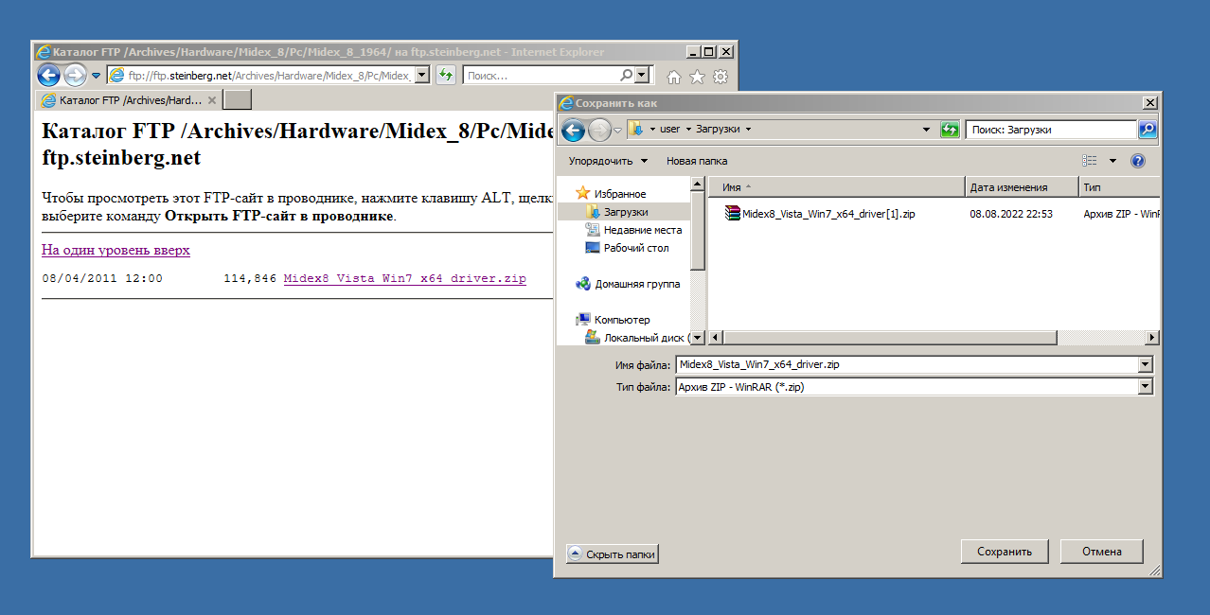Open a new tab in Internet Explorer
Image resolution: width=1210 pixels, height=615 pixels.
point(237,100)
